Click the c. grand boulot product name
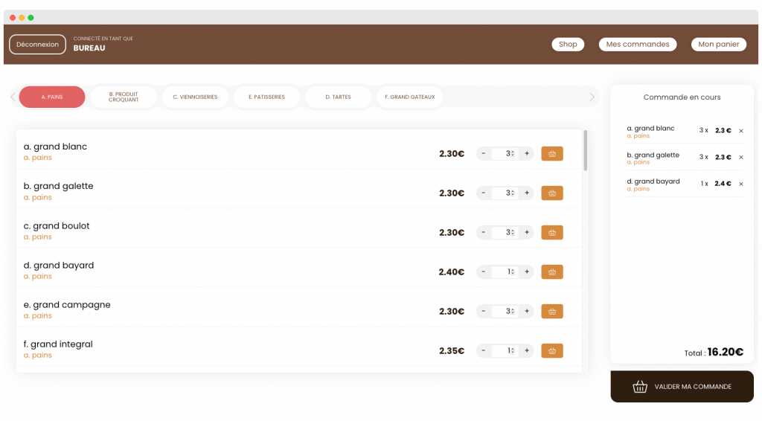762x421 pixels. [57, 226]
